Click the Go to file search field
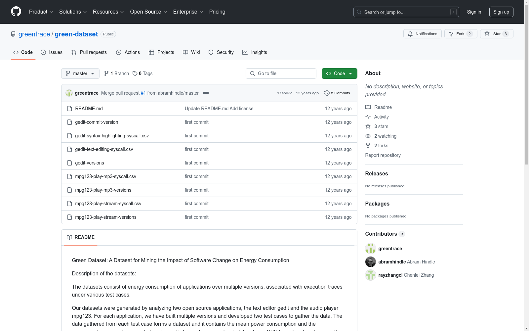Viewport: 529px width, 331px height. (x=281, y=73)
